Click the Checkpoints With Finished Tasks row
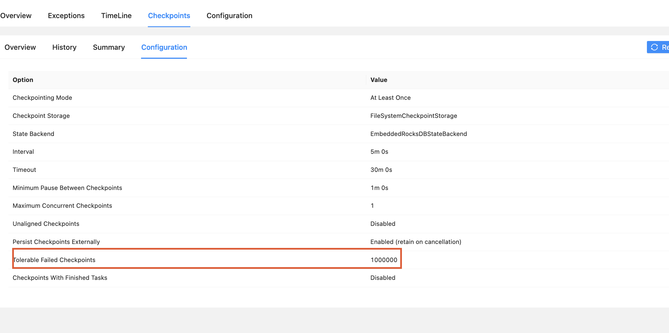This screenshot has height=333, width=669. (60, 278)
